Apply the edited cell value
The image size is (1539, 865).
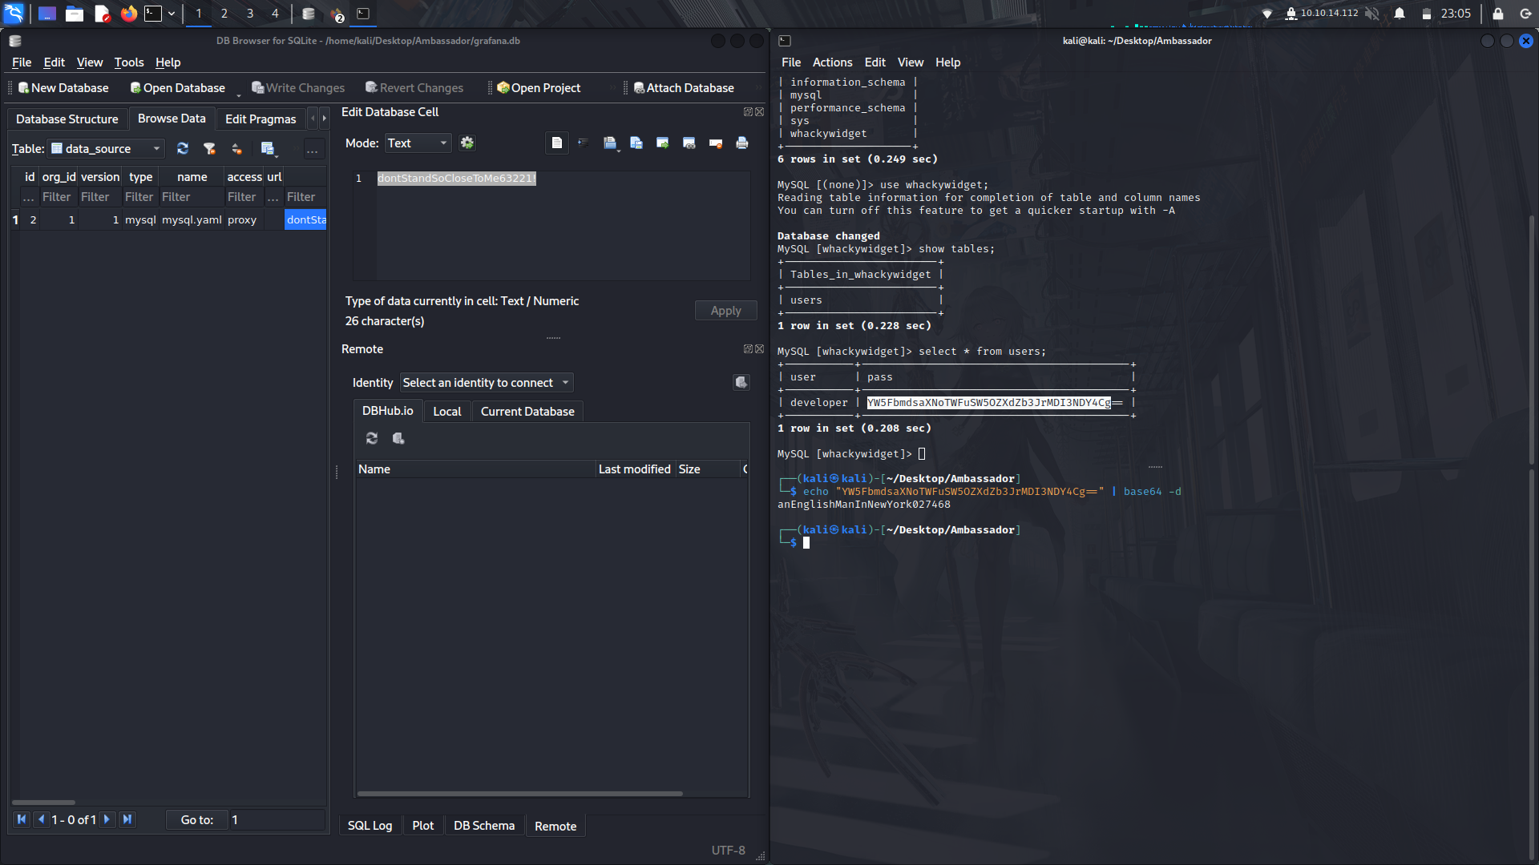(x=725, y=310)
